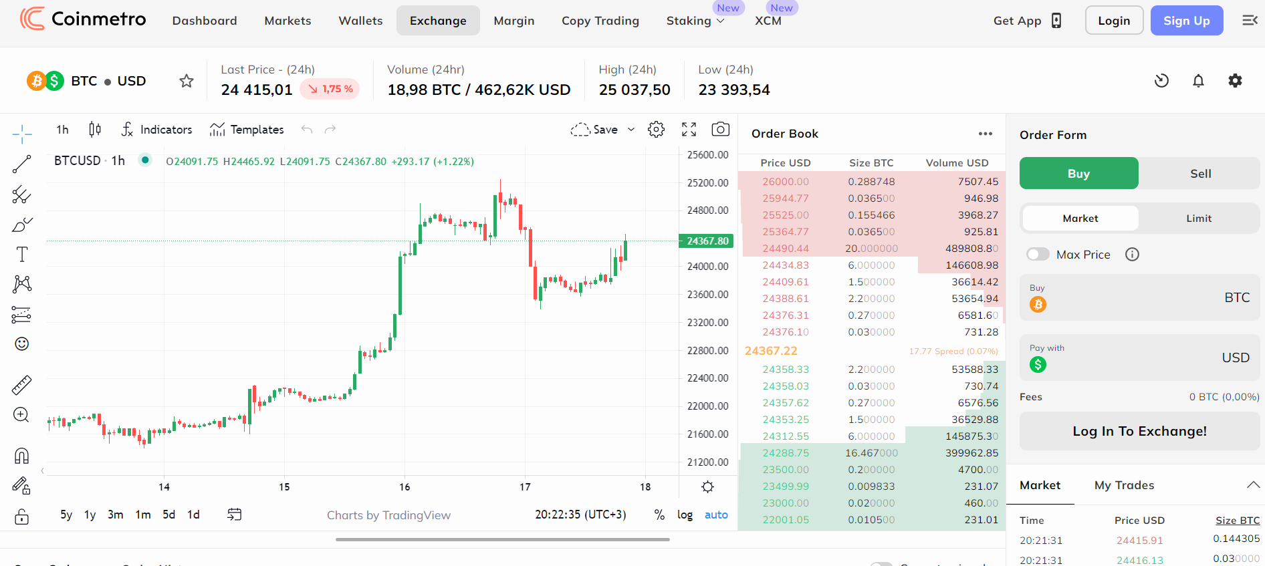Screen dimensions: 1265x566
Task: Click the Login button
Action: pos(1114,21)
